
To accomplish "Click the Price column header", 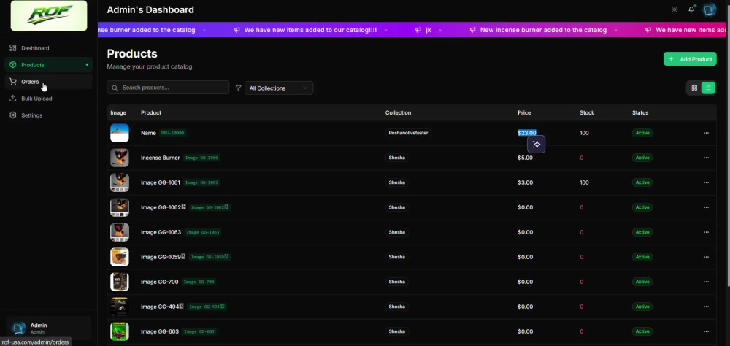I will point(524,112).
